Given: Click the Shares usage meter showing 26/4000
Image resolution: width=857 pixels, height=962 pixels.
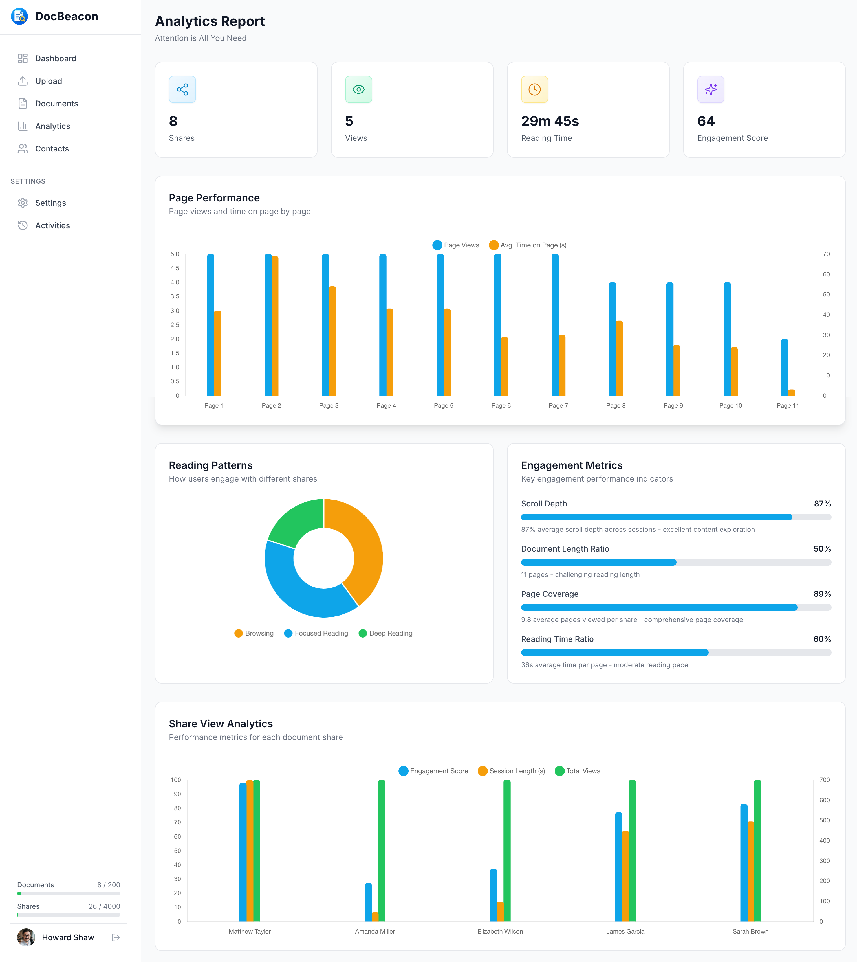Looking at the screenshot, I should pyautogui.click(x=68, y=914).
